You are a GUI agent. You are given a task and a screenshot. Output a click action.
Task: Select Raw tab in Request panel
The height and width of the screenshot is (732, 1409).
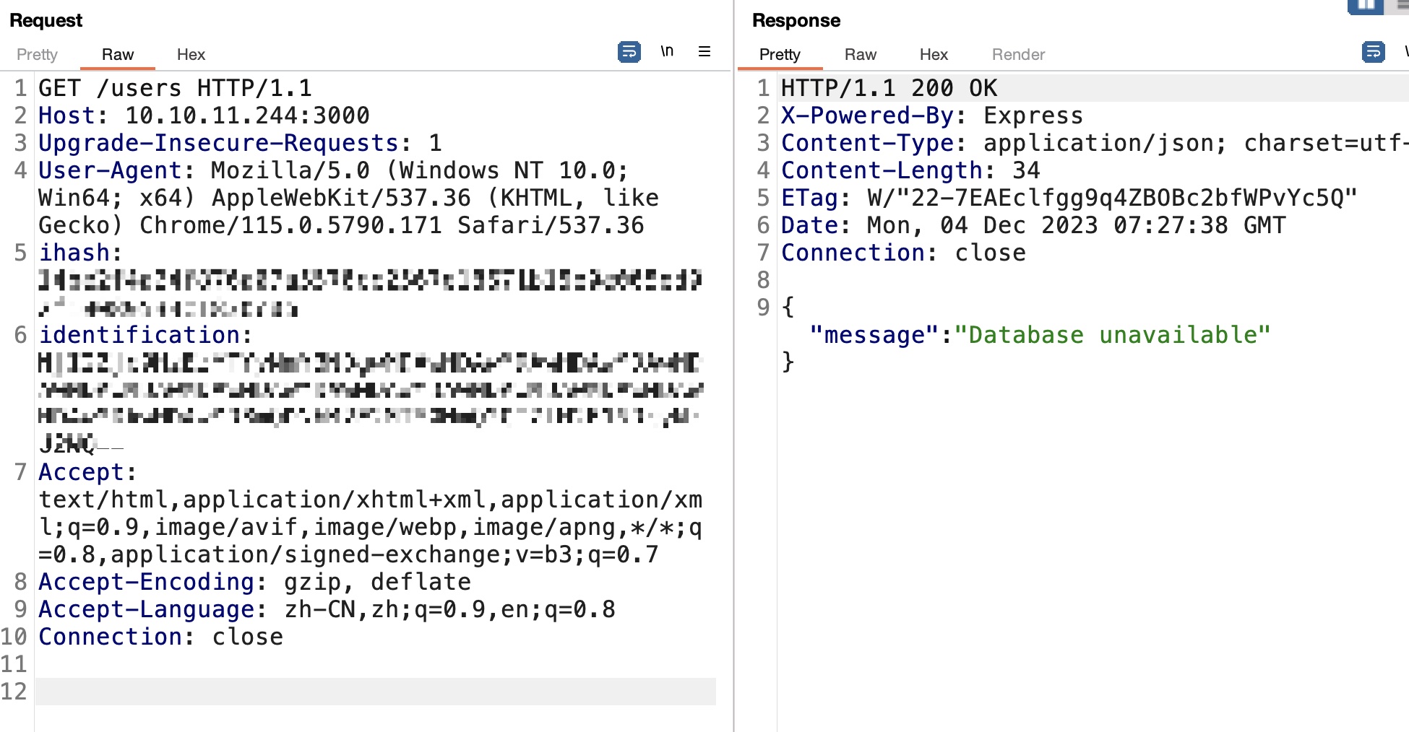[x=118, y=54]
